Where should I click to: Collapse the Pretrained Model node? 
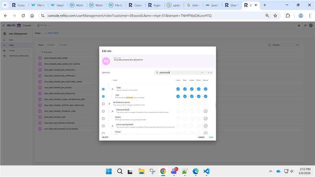click(x=113, y=111)
